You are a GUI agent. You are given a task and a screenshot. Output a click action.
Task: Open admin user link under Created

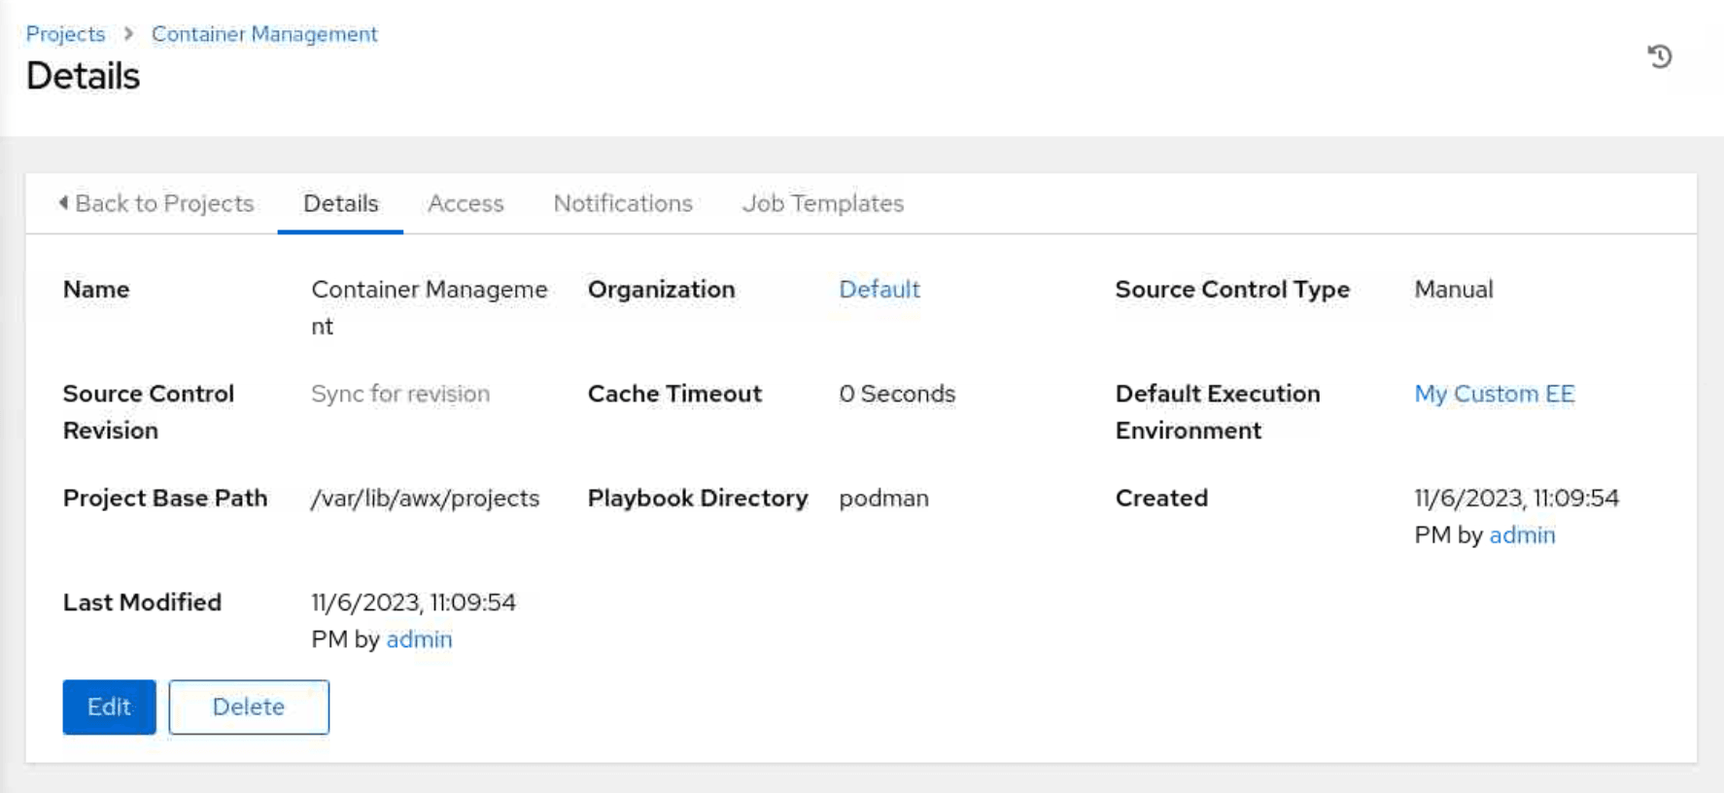[x=1522, y=535]
